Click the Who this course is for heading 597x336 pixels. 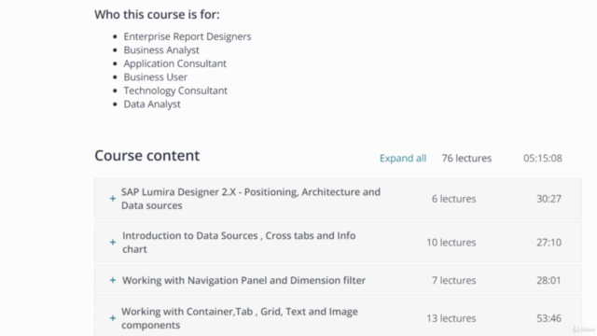pyautogui.click(x=157, y=15)
